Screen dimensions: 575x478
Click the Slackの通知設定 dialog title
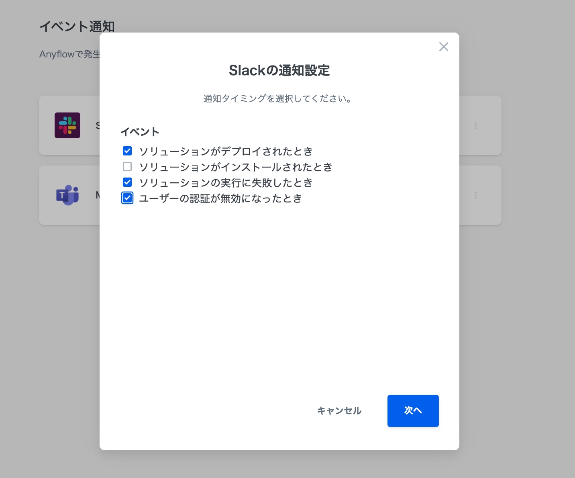coord(279,70)
